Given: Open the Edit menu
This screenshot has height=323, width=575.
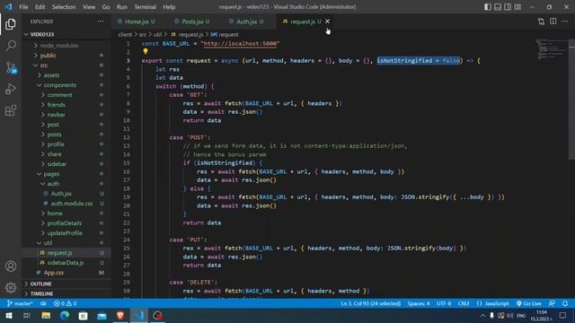Looking at the screenshot, I should (x=40, y=7).
